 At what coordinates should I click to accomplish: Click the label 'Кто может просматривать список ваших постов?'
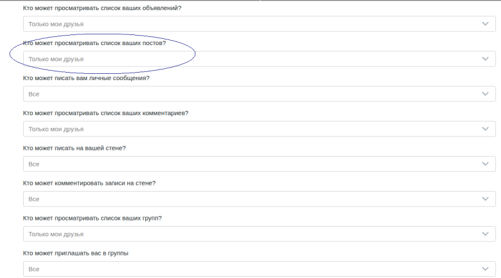(x=94, y=43)
